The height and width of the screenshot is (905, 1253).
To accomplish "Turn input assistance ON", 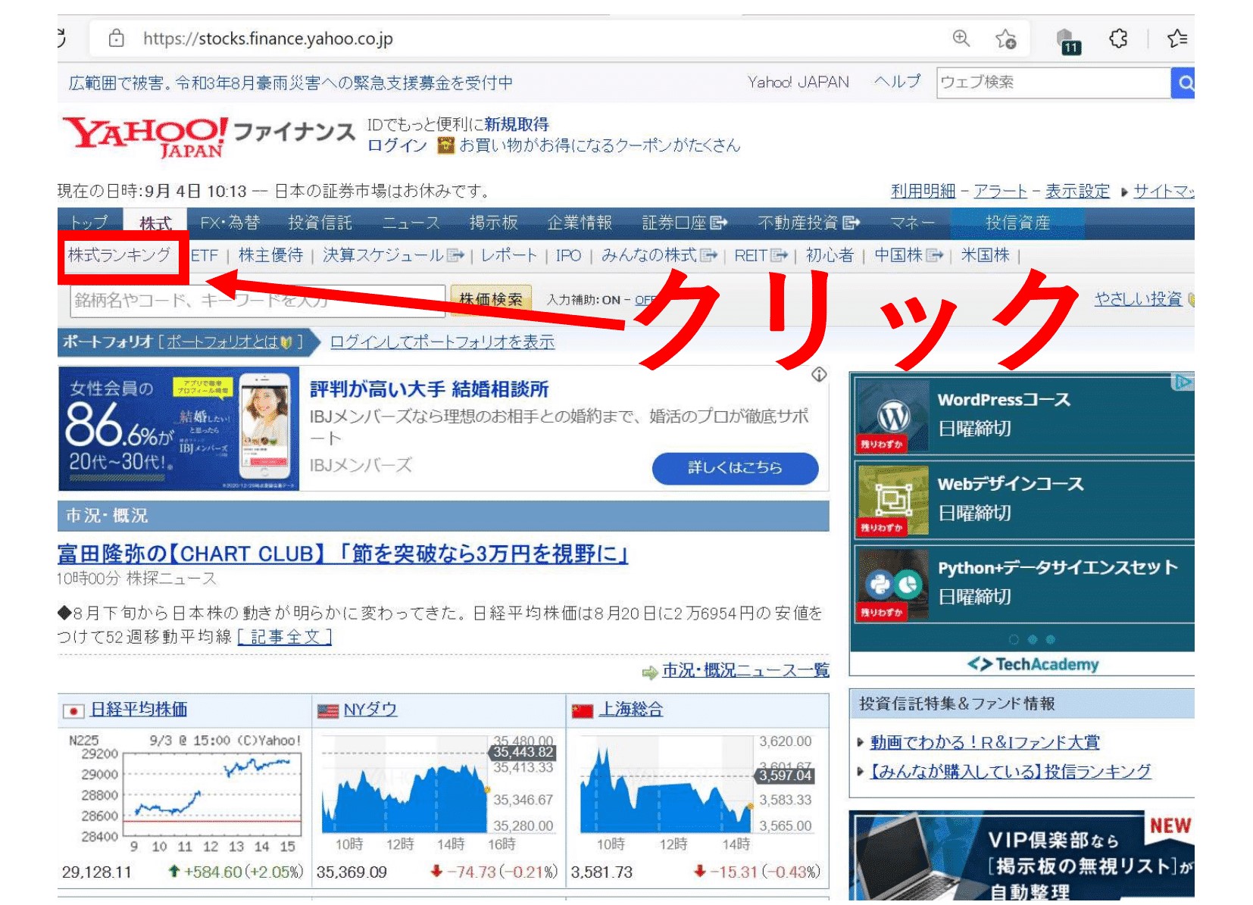I will pyautogui.click(x=610, y=300).
